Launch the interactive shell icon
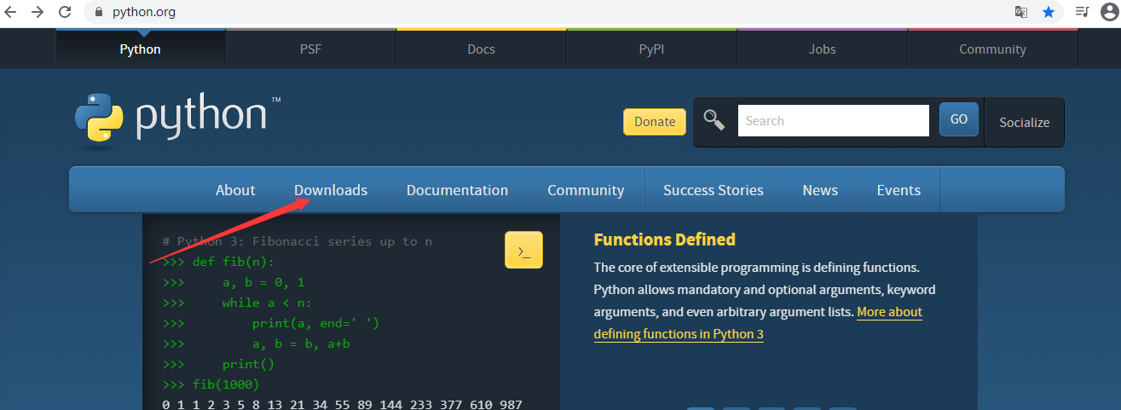 [x=523, y=250]
